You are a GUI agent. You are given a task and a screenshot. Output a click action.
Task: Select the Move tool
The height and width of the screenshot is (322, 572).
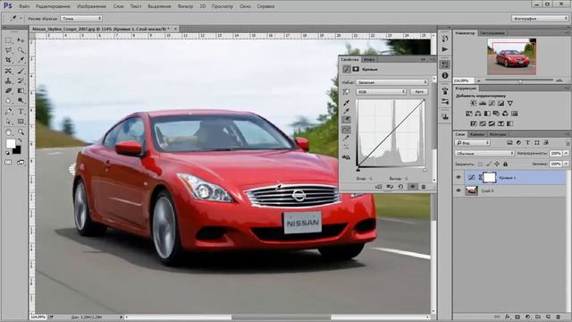click(21, 40)
